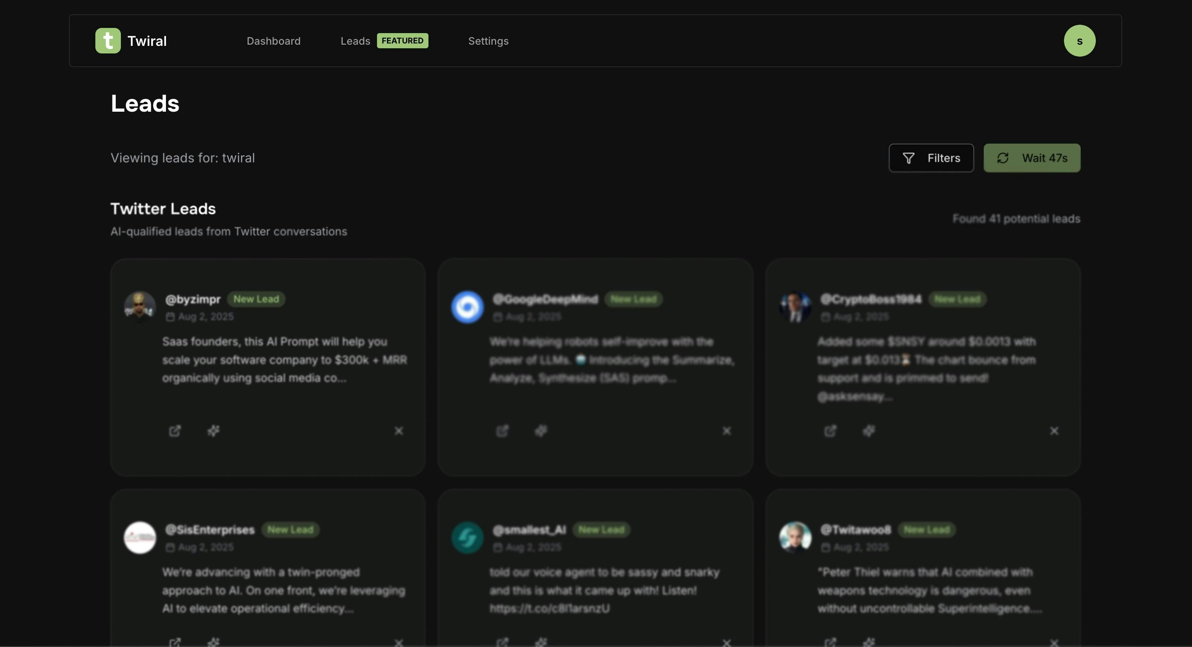Click the calendar icon on @byzimpr card

point(170,317)
